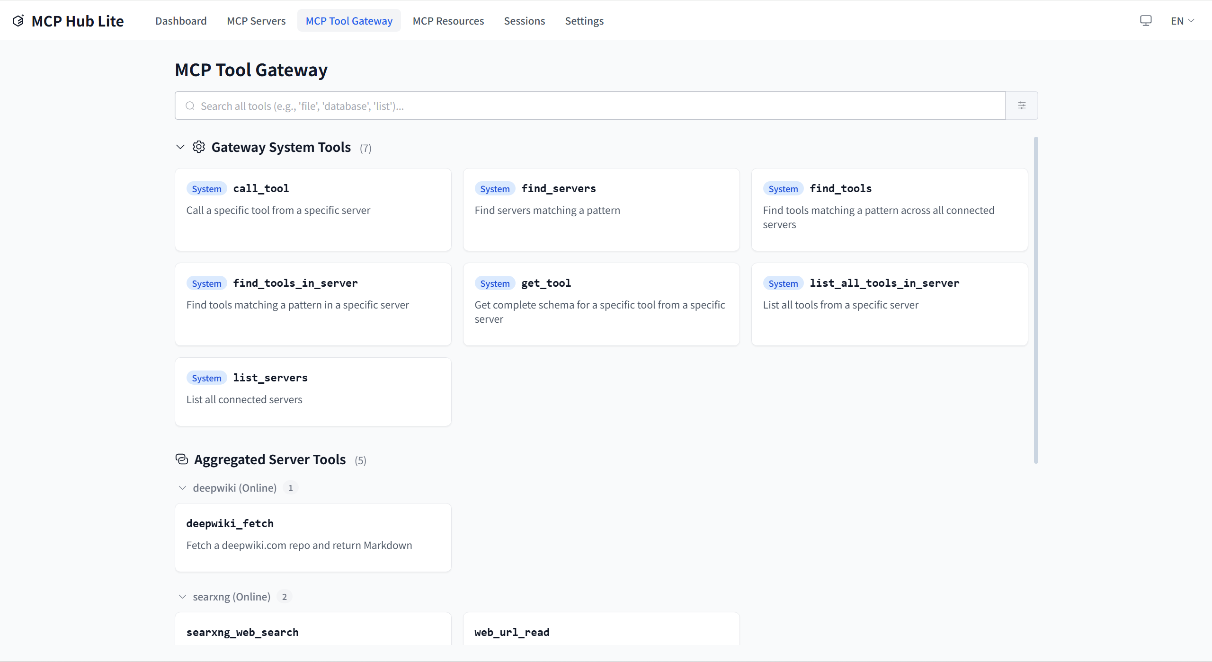Viewport: 1212px width, 662px height.
Task: Click the deepwiki_fetch tool card
Action: point(312,537)
